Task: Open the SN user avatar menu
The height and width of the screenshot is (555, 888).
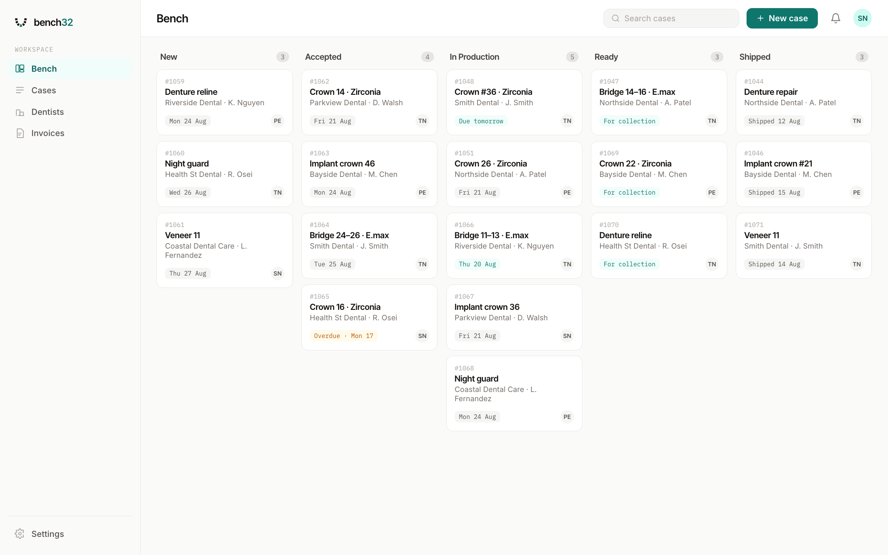Action: point(863,18)
